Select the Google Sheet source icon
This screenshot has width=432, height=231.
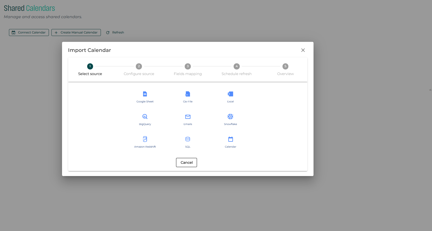click(x=145, y=94)
